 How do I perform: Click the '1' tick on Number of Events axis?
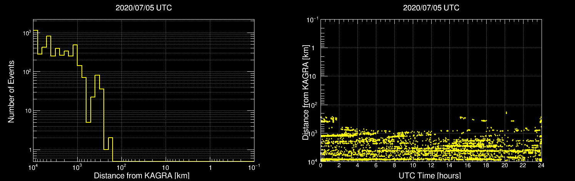click(x=30, y=150)
